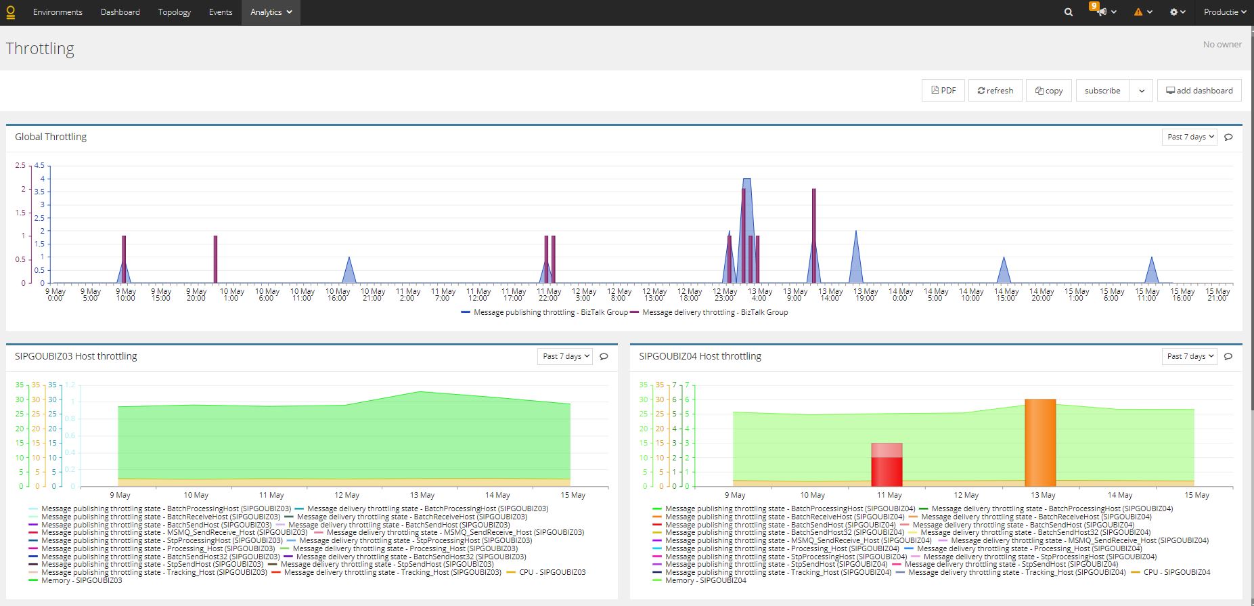Select publishing throttling state BatchProcessingHost (SIPGOUBIZ03) legend entry
The image size is (1254, 606).
160,508
